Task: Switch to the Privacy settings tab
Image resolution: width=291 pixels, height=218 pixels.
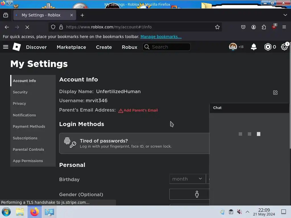Action: [33, 103]
